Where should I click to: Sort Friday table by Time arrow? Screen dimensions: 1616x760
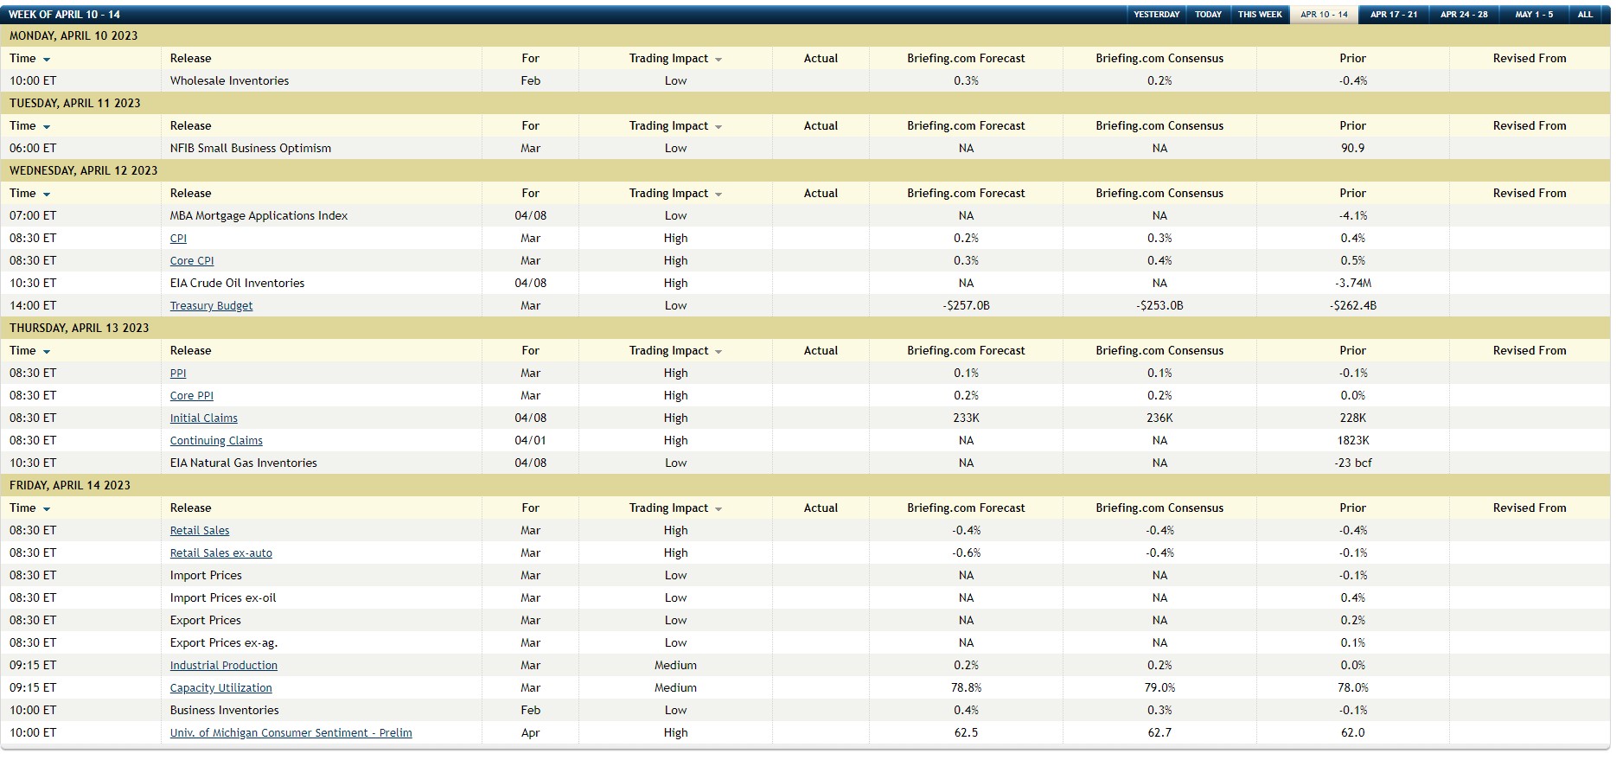pyautogui.click(x=47, y=509)
